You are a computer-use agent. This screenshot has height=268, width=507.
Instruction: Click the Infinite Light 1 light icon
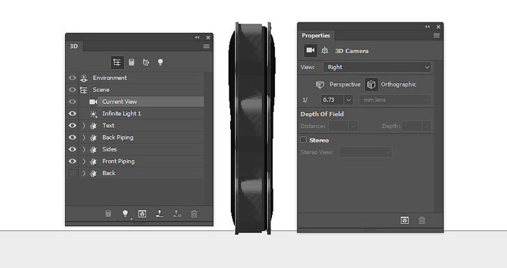click(x=93, y=114)
